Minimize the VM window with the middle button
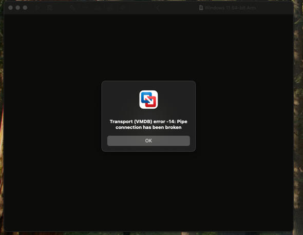The height and width of the screenshot is (235, 303). point(18,8)
